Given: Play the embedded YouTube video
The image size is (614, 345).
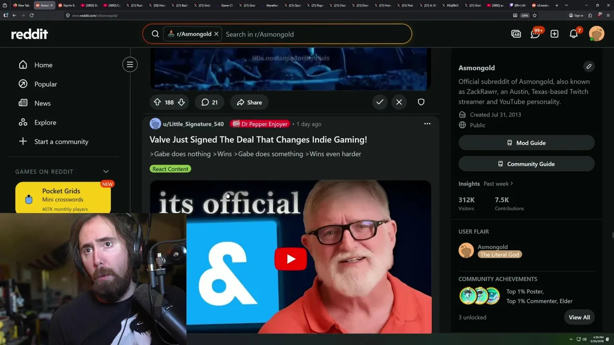Looking at the screenshot, I should click(x=291, y=259).
